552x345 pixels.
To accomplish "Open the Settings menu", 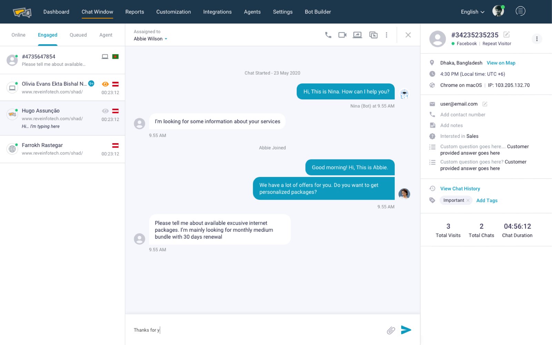I will pyautogui.click(x=283, y=12).
